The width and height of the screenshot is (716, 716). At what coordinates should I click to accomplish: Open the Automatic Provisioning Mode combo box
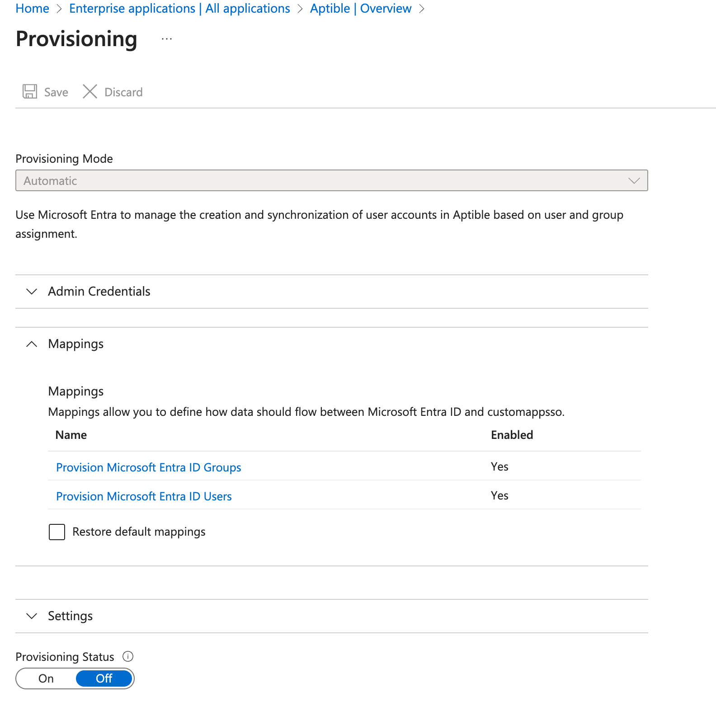(316, 181)
